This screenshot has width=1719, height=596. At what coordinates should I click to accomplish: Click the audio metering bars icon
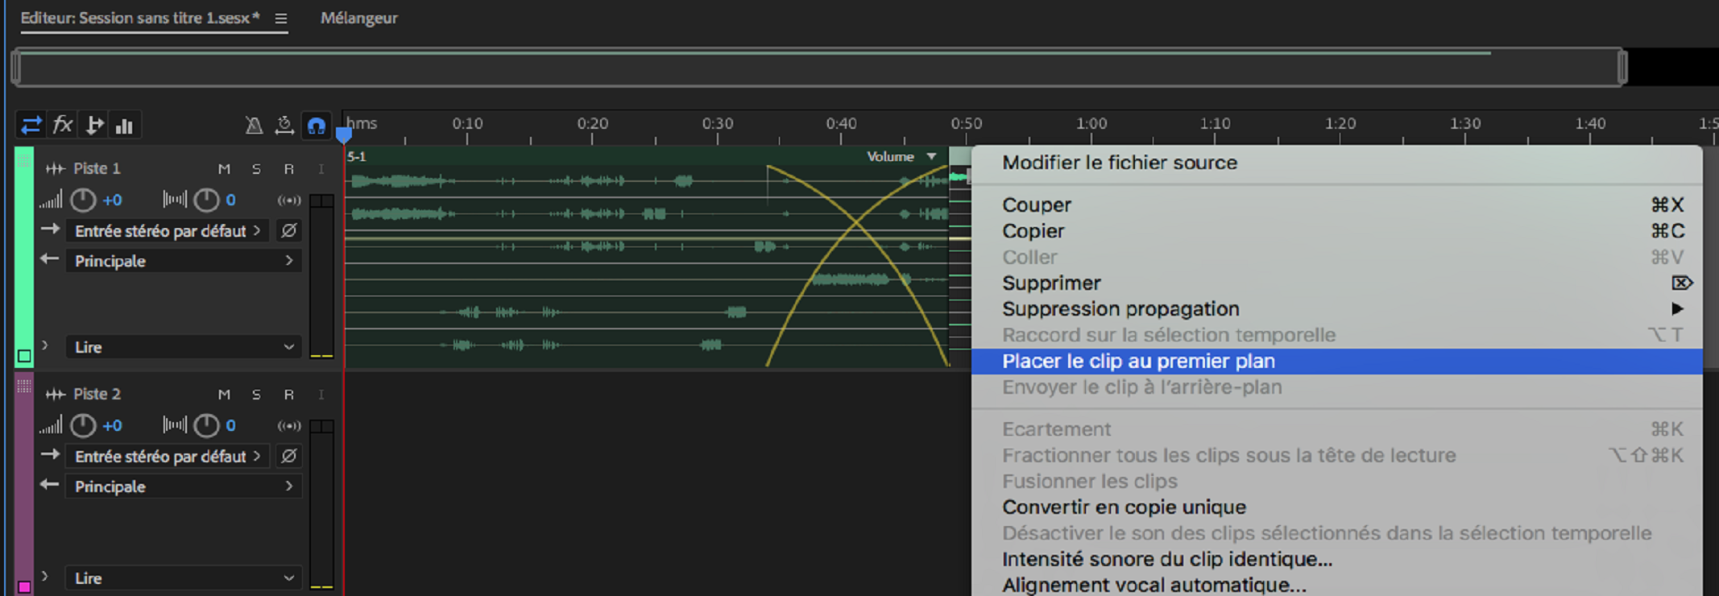[125, 124]
